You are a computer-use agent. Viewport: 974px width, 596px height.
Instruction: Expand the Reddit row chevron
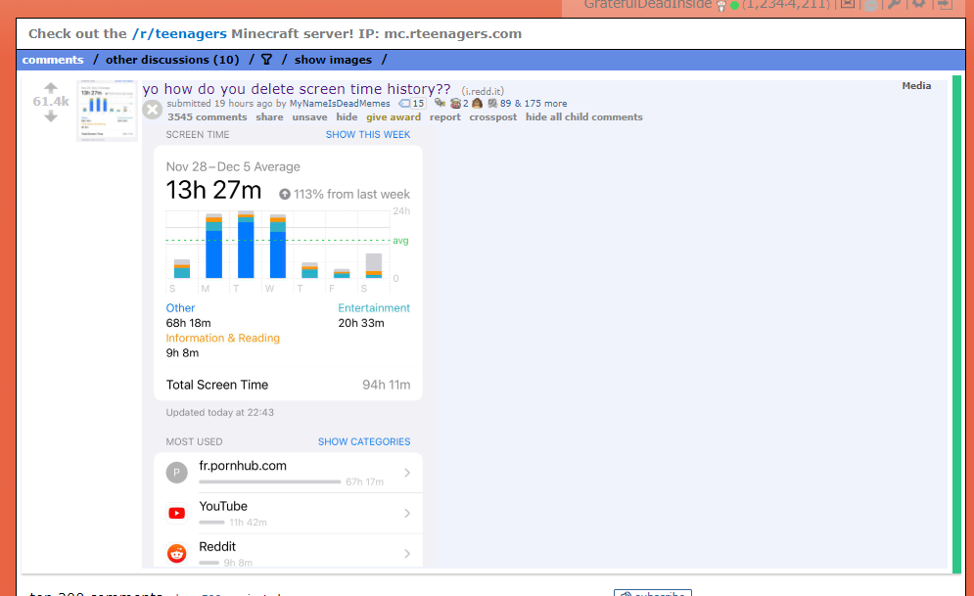pos(407,554)
